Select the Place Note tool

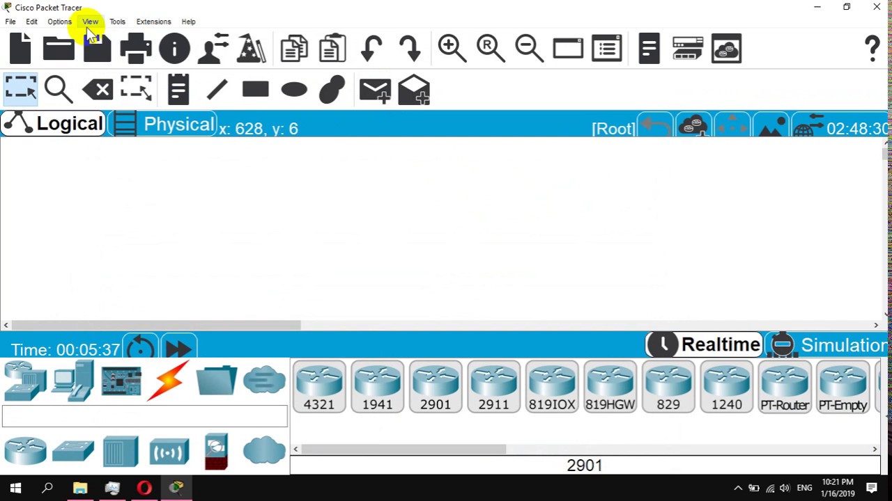pyautogui.click(x=178, y=89)
